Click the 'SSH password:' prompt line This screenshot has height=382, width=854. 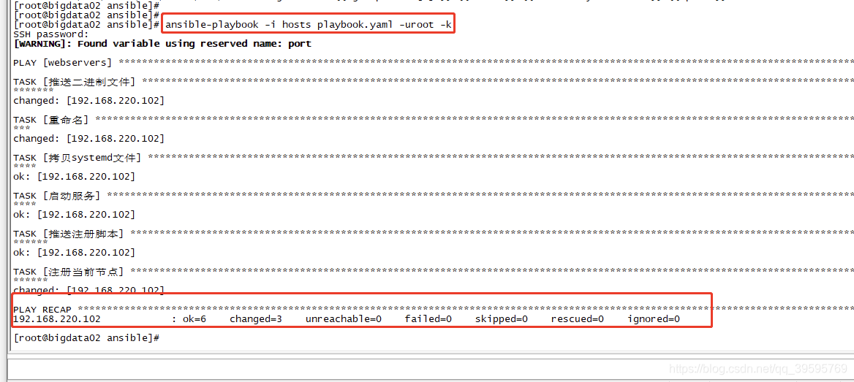(x=50, y=34)
